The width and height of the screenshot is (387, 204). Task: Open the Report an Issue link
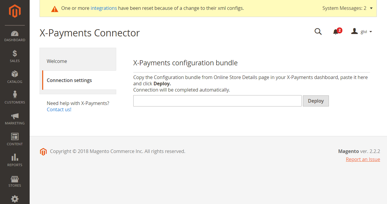(363, 159)
